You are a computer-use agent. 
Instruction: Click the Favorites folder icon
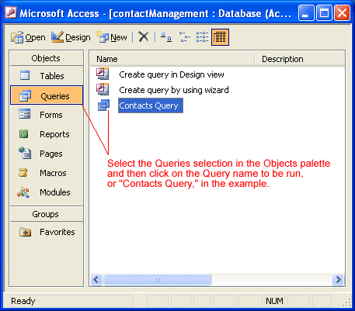click(25, 232)
